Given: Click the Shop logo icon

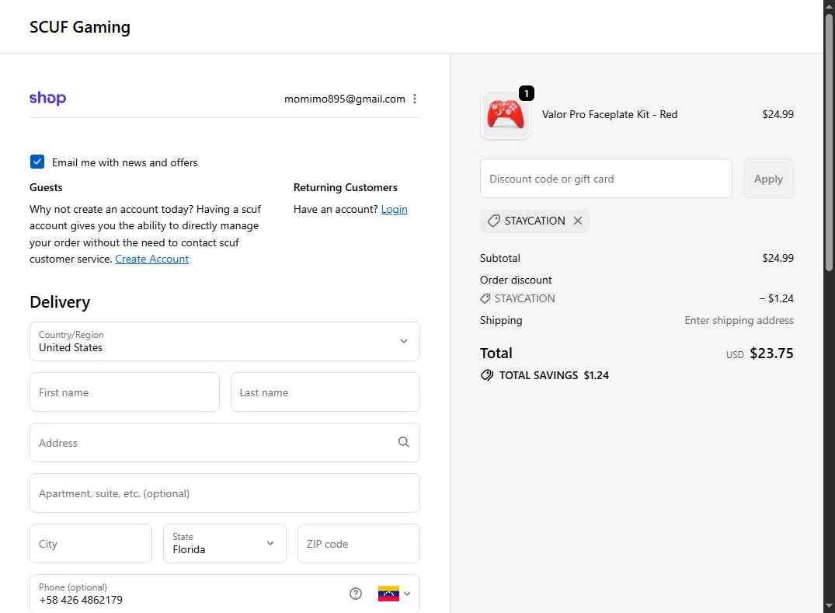Looking at the screenshot, I should [x=47, y=98].
